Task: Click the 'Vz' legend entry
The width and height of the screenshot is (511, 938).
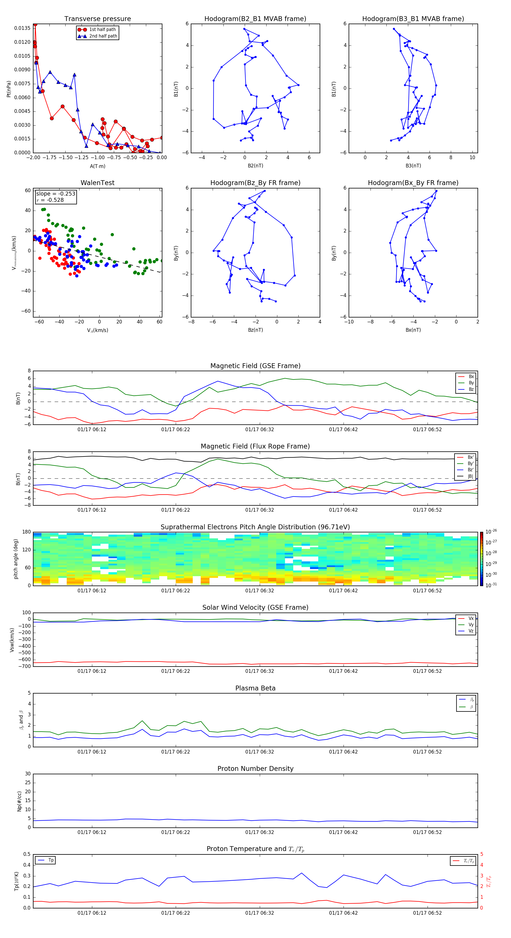Action: click(x=466, y=631)
